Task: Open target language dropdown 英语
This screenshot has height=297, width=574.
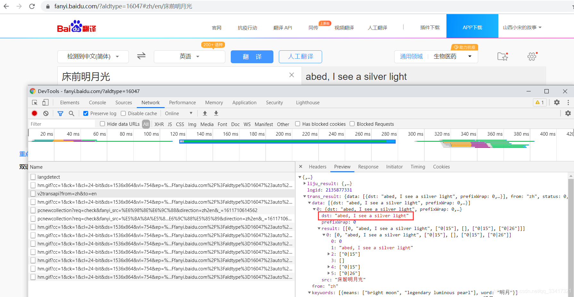Action: [x=189, y=56]
